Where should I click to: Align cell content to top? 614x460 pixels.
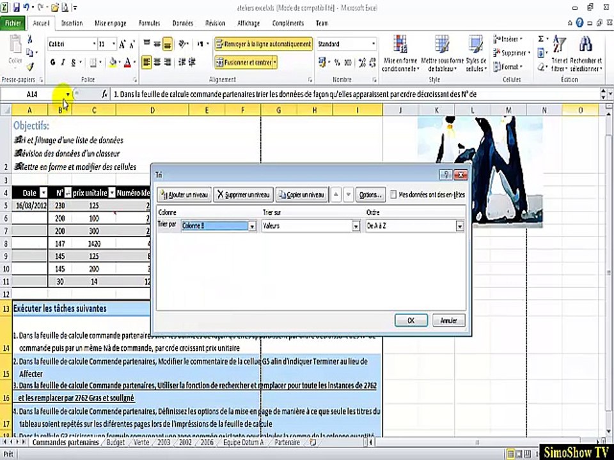(146, 43)
